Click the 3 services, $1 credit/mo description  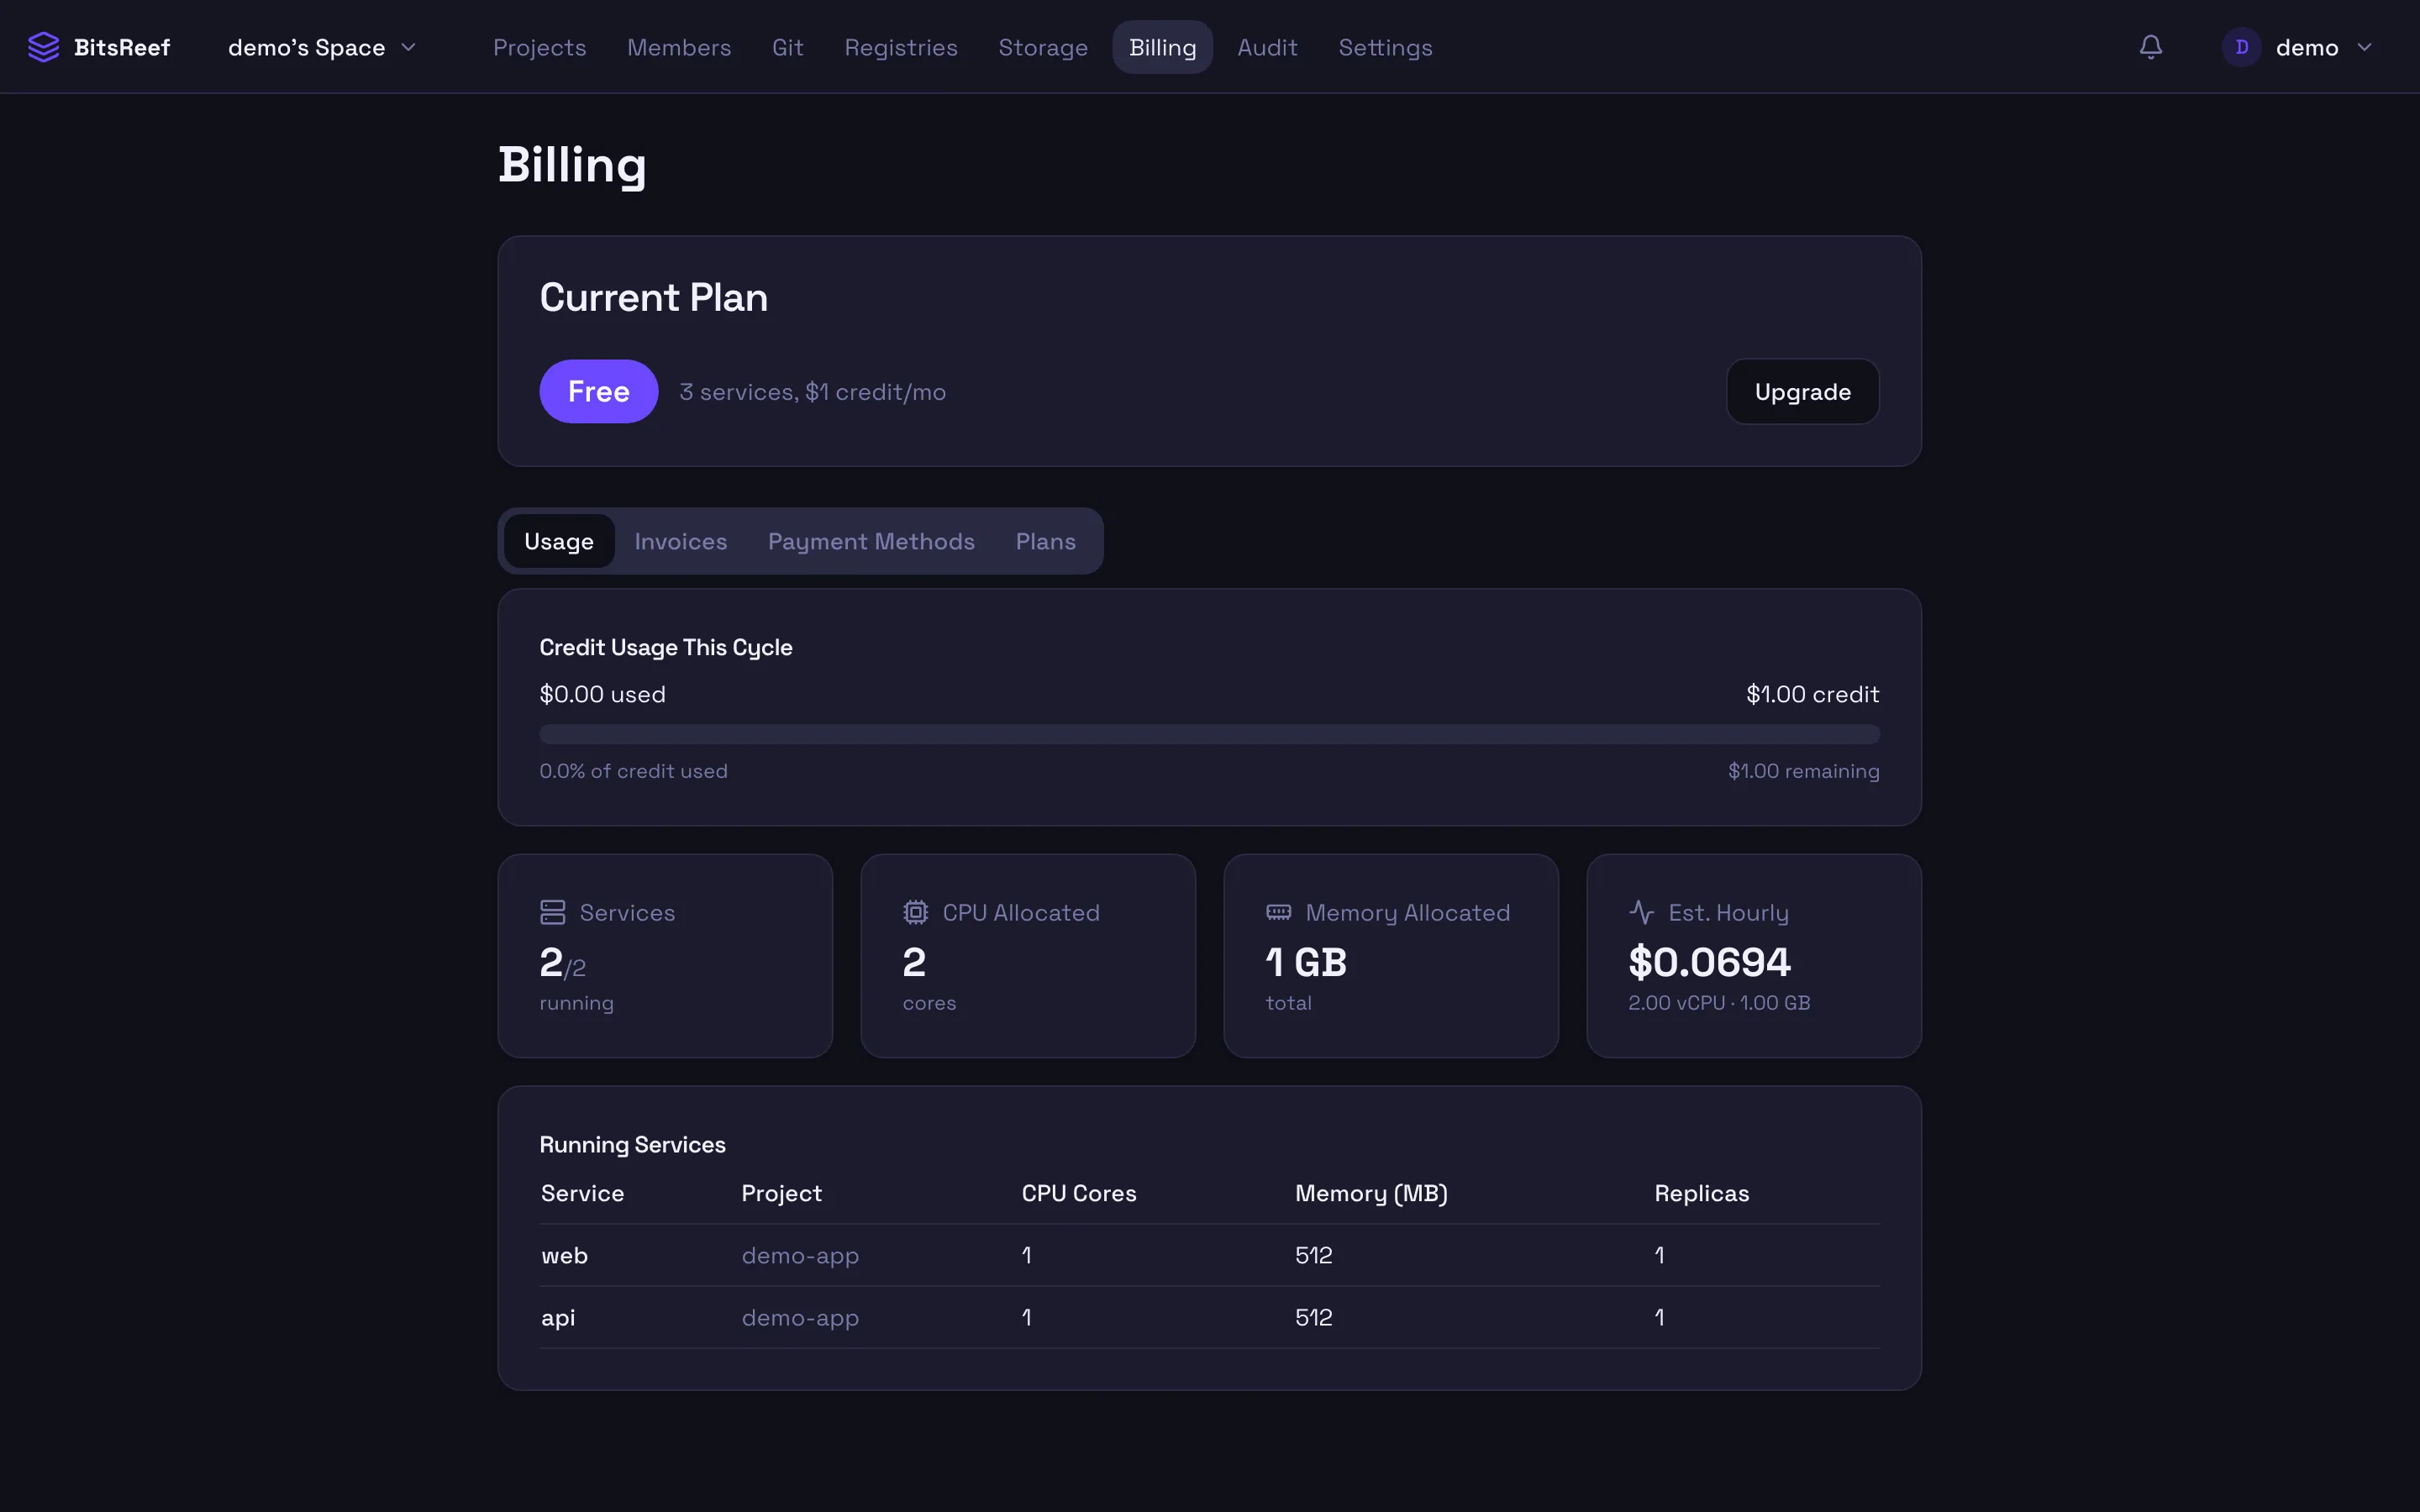pyautogui.click(x=812, y=392)
